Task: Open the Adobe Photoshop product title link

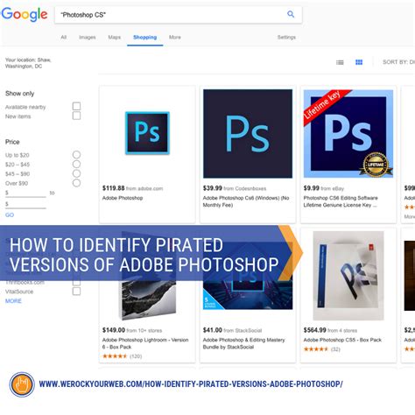Action: coord(123,198)
